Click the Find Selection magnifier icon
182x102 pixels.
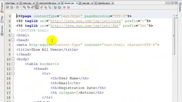pyautogui.click(x=24, y=7)
